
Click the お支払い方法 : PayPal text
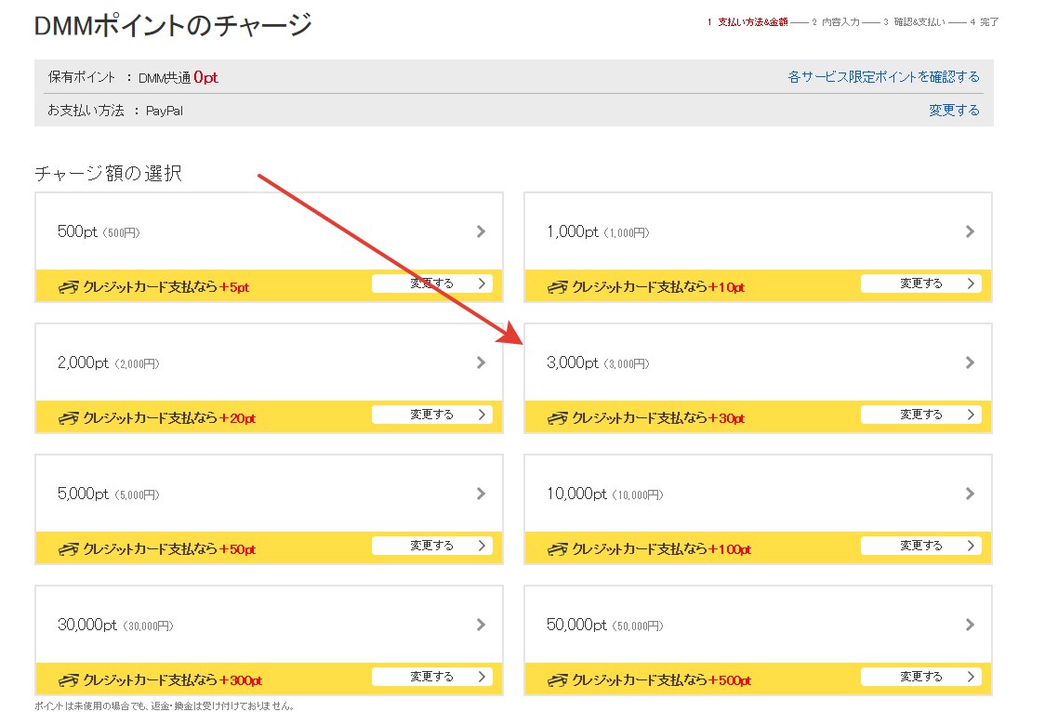click(115, 111)
